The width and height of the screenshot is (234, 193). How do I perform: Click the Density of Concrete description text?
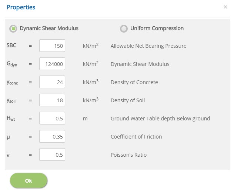134,82
